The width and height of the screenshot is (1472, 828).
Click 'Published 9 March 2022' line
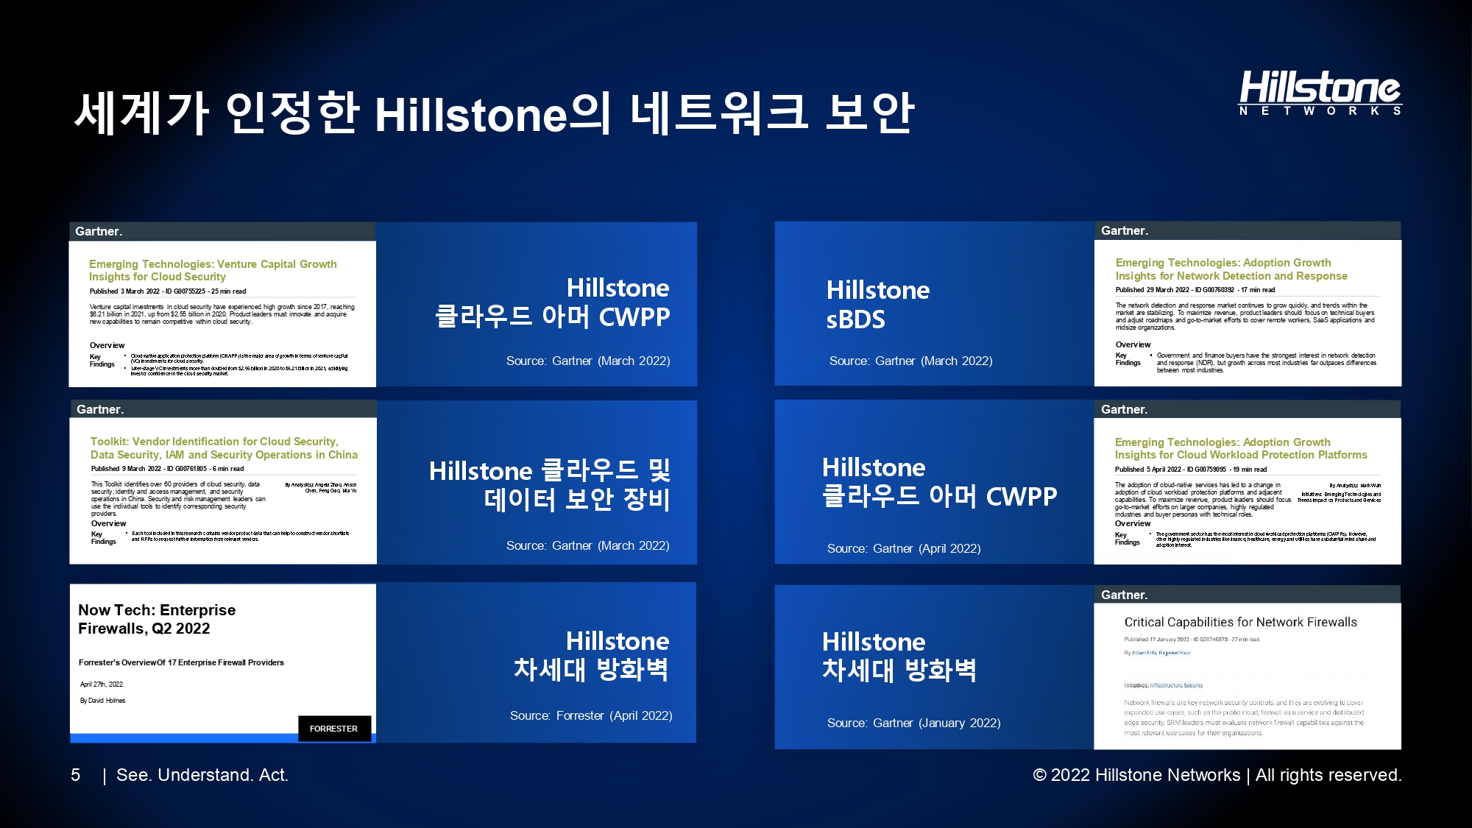click(167, 469)
